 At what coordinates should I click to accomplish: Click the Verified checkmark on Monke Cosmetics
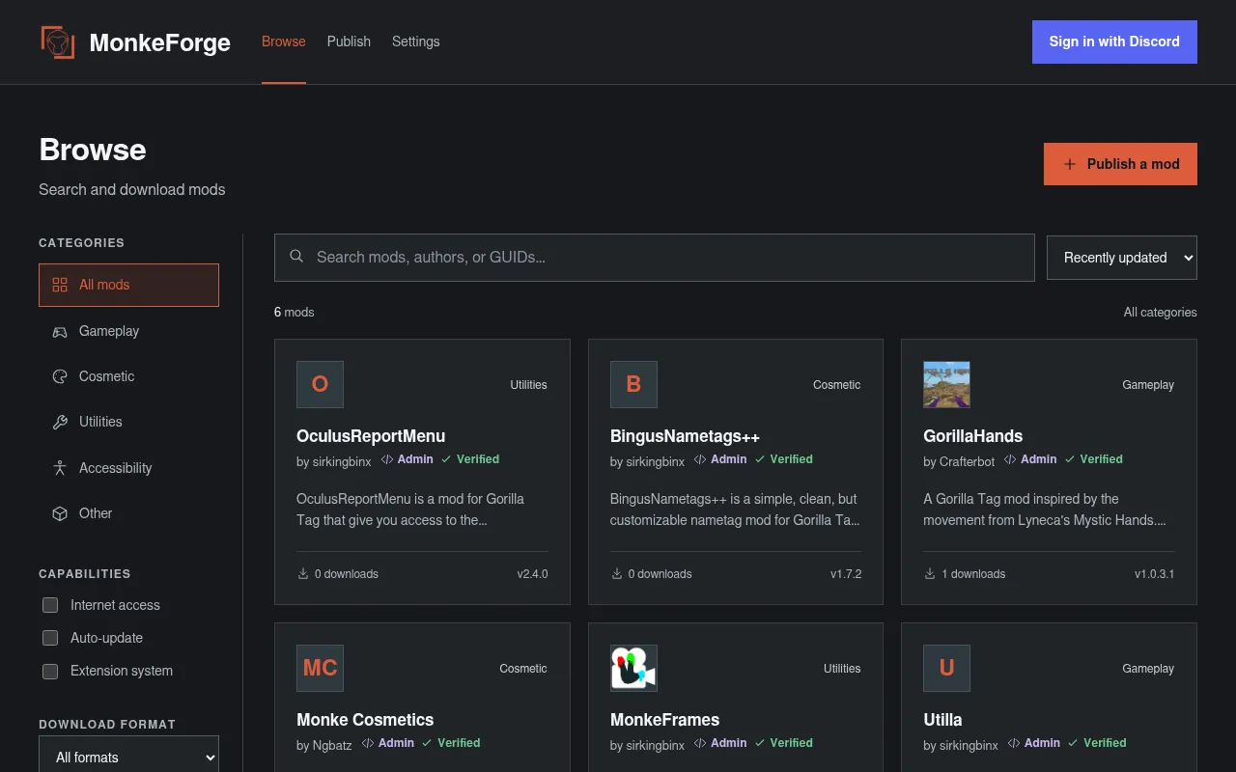point(428,743)
